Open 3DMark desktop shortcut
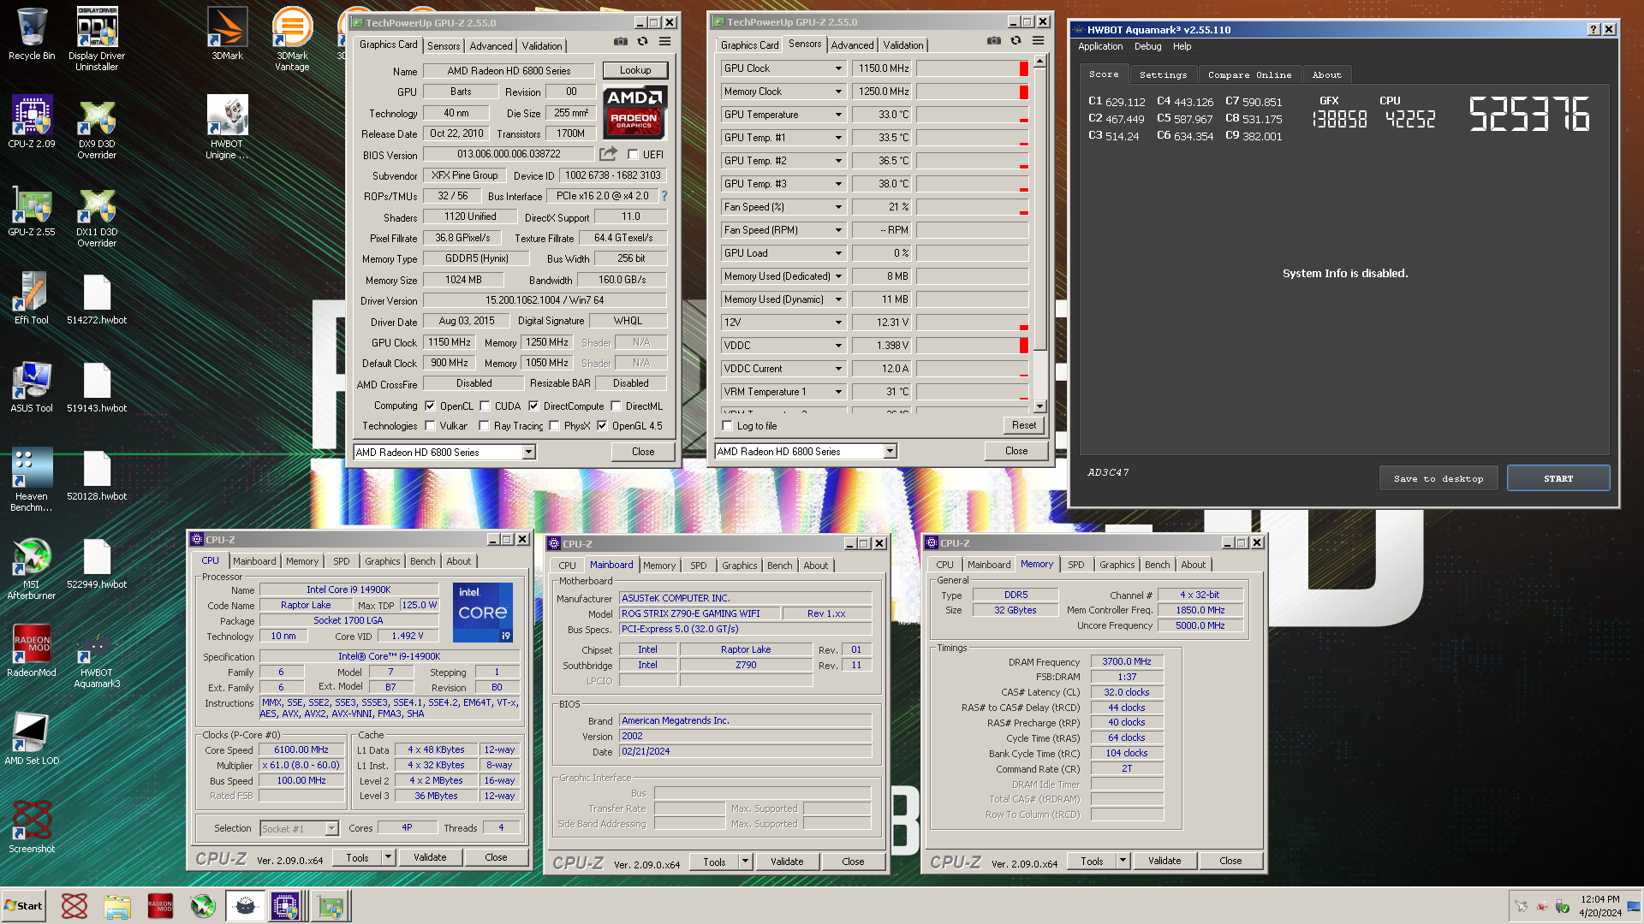Viewport: 1644px width, 924px height. (227, 34)
